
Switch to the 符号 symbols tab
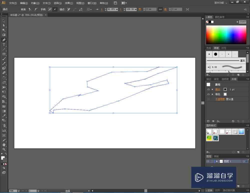224,48
